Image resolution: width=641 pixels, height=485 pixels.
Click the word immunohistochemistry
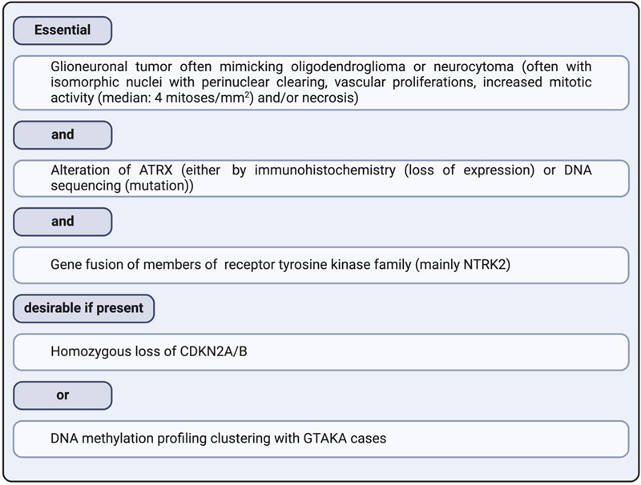click(x=292, y=170)
